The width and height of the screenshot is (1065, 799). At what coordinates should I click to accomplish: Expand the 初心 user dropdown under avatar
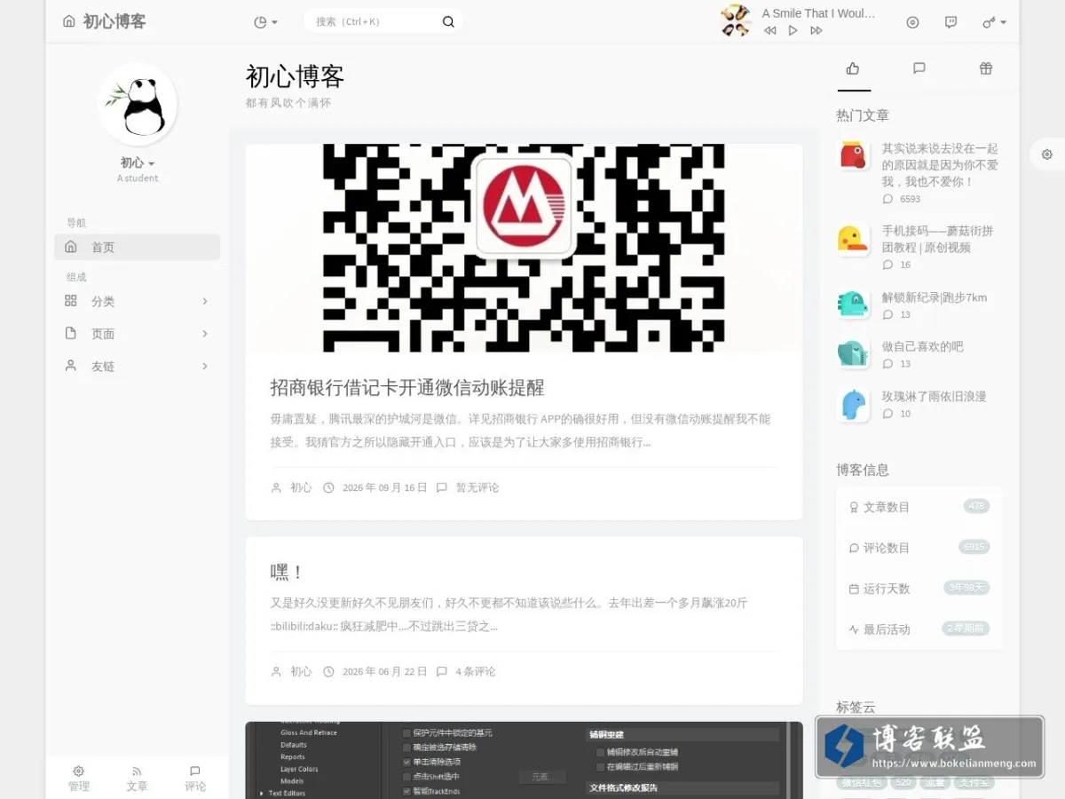tap(138, 162)
